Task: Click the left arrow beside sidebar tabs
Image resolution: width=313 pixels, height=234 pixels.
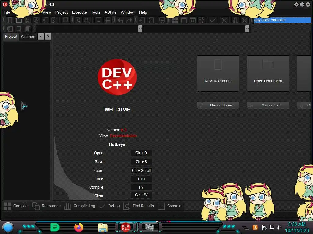Action: pyautogui.click(x=41, y=37)
